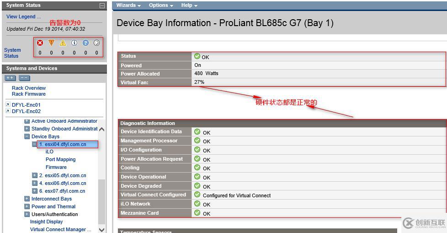447x233 pixels.
Task: Click Device Identification Data OK icon
Action: [x=197, y=132]
